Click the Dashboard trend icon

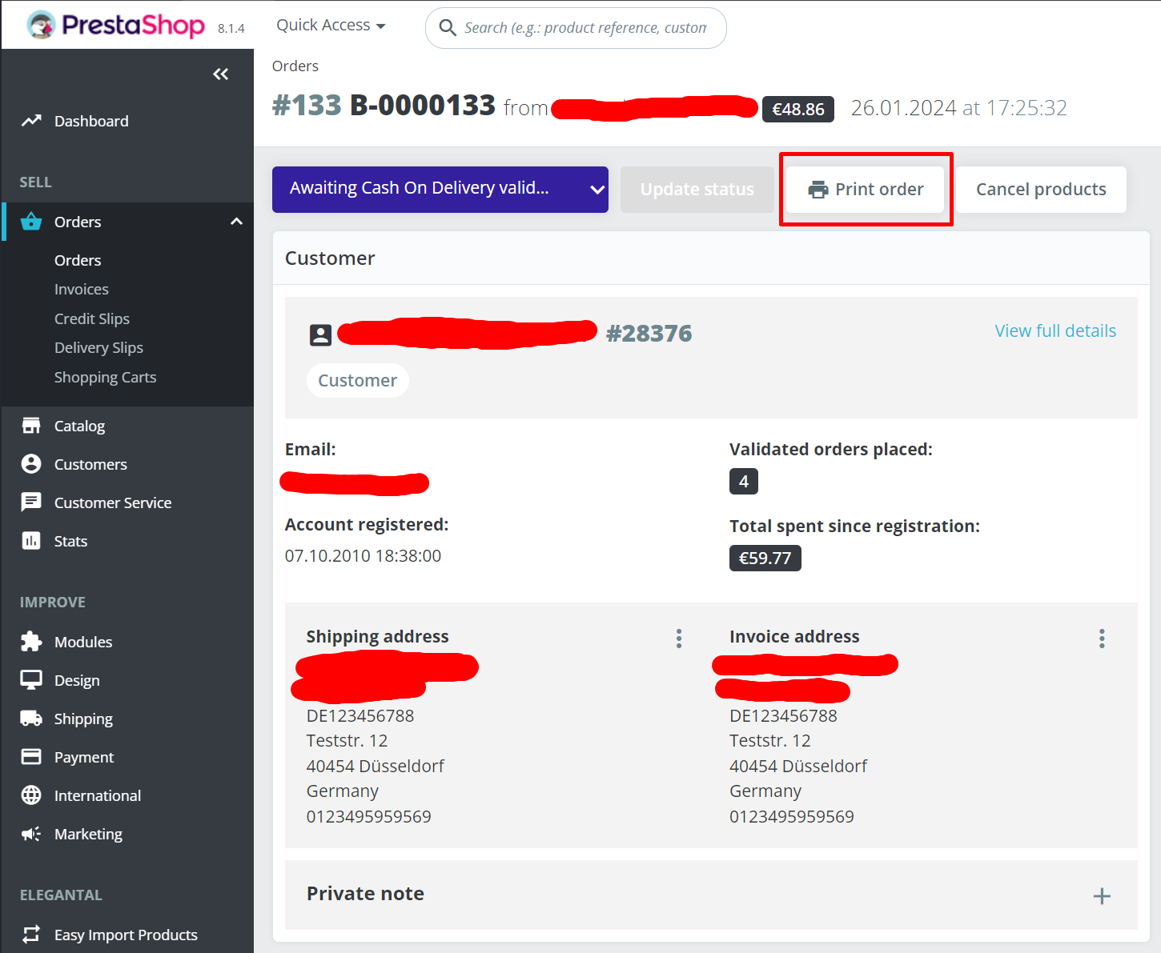31,121
